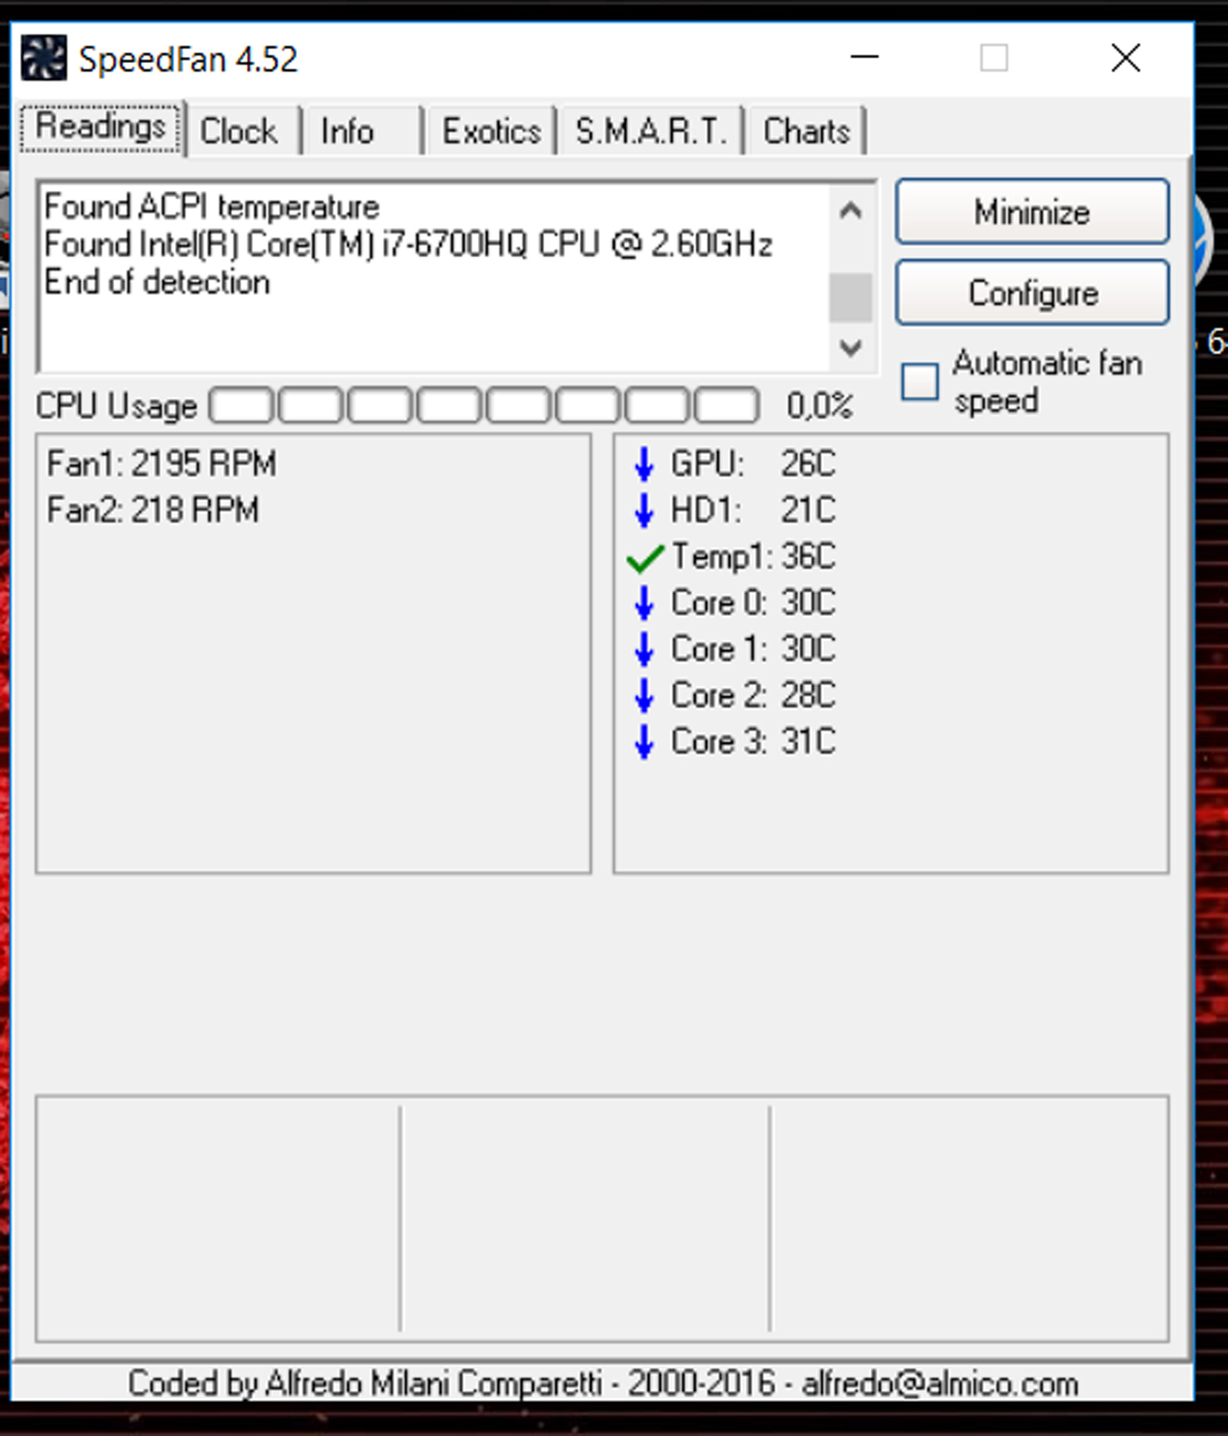Click the Core 3: 31C reading
Screen dimensions: 1228x1436
(x=753, y=741)
